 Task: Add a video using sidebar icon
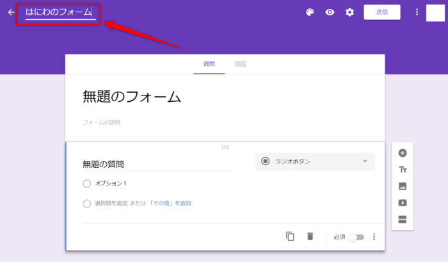point(403,203)
